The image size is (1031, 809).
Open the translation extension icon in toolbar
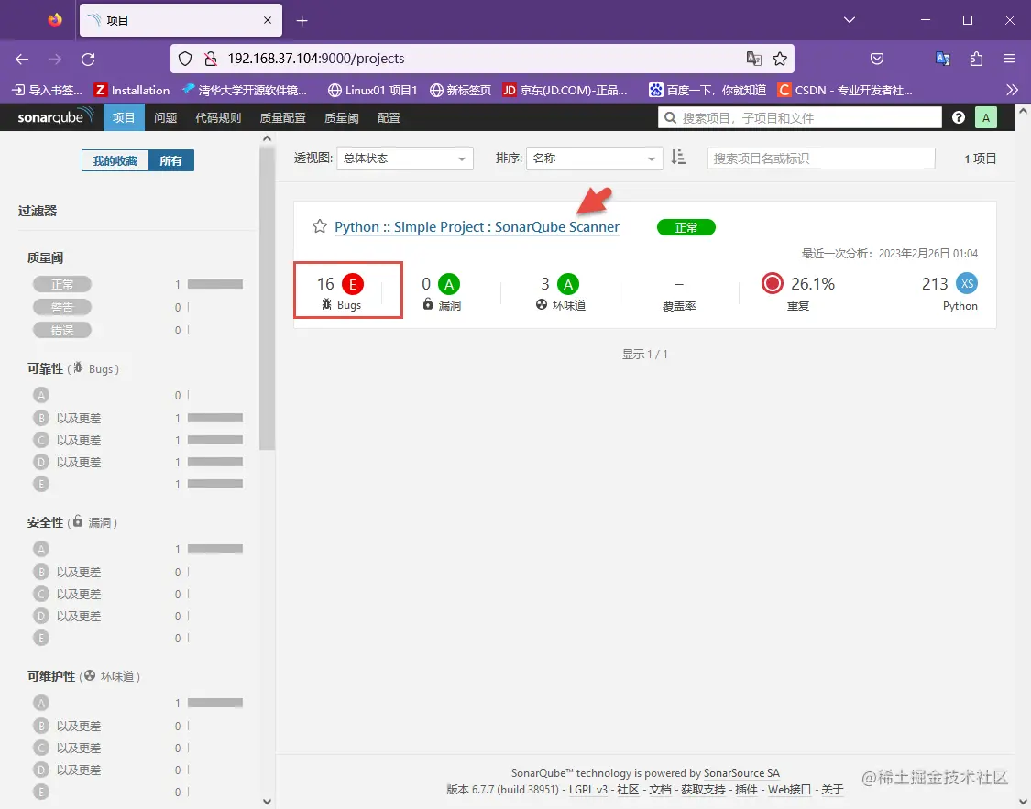coord(943,59)
